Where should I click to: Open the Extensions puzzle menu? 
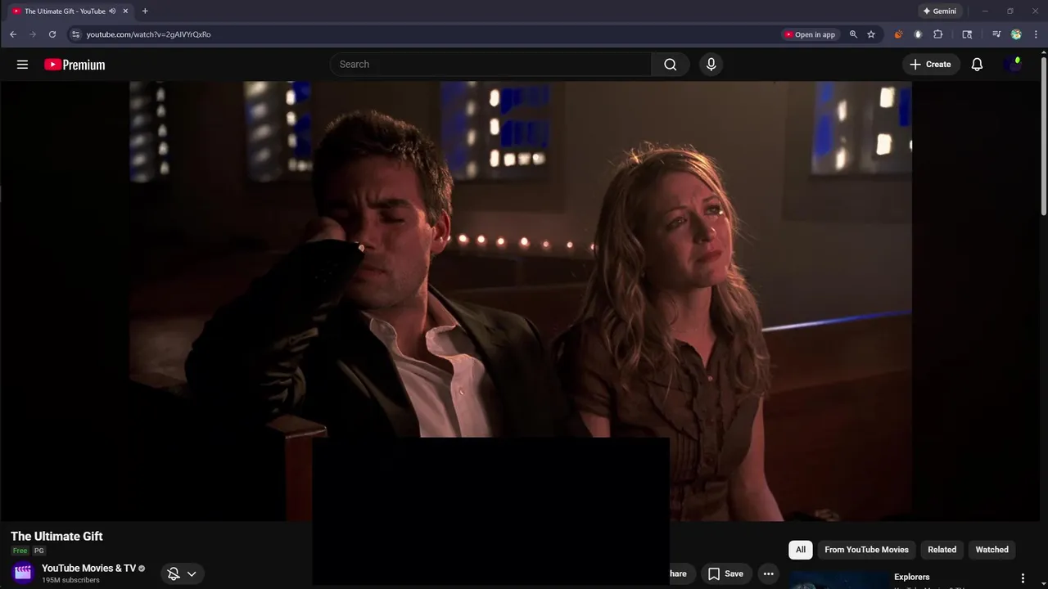938,34
